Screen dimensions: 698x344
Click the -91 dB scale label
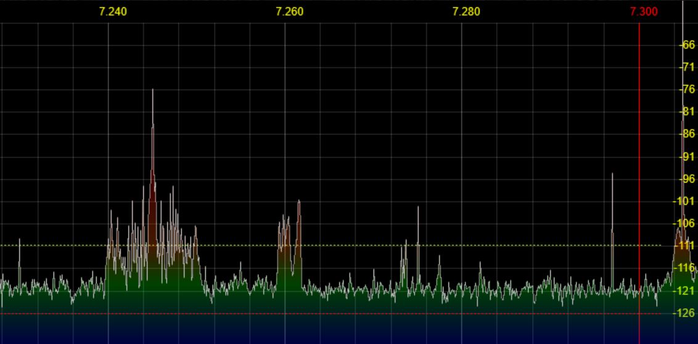[687, 157]
